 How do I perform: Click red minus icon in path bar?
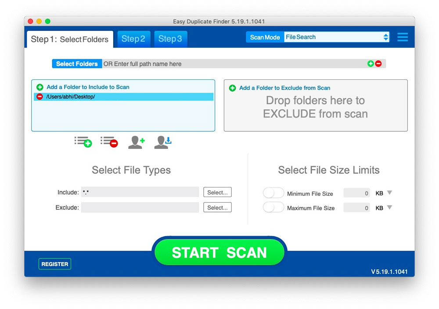(378, 64)
